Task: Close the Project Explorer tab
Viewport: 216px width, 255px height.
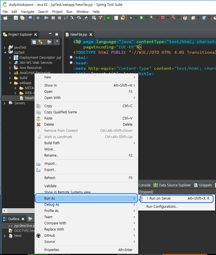Action: click(x=36, y=35)
